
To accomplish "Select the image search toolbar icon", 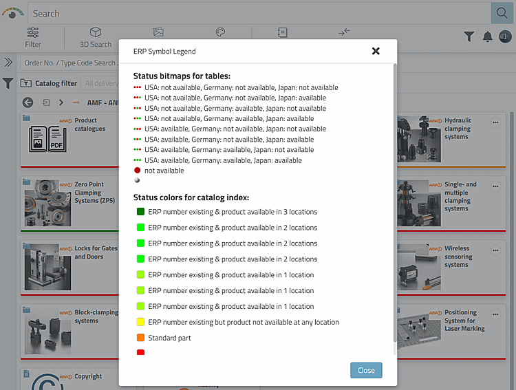I will 158,32.
